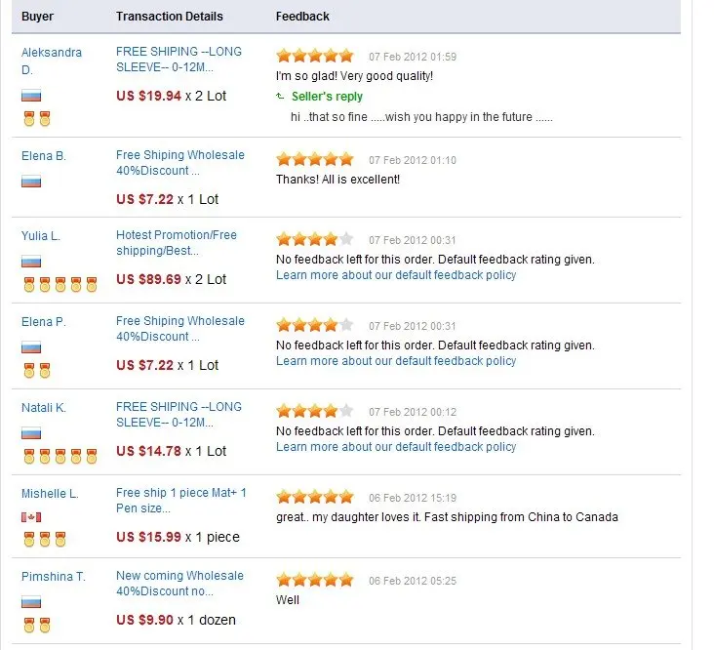Open Yulia L.'s default feedback policy link
Screen dimensions: 714x650
point(396,275)
